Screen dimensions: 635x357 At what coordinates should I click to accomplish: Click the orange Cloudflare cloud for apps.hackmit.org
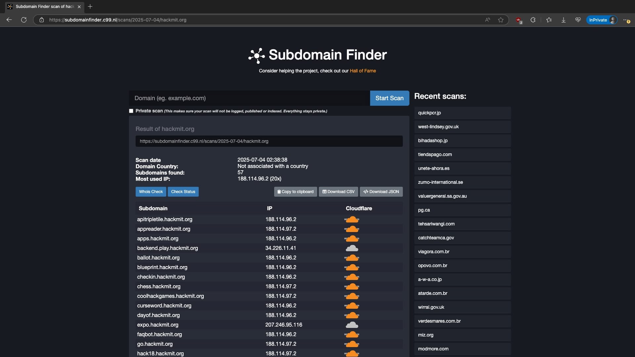click(352, 239)
